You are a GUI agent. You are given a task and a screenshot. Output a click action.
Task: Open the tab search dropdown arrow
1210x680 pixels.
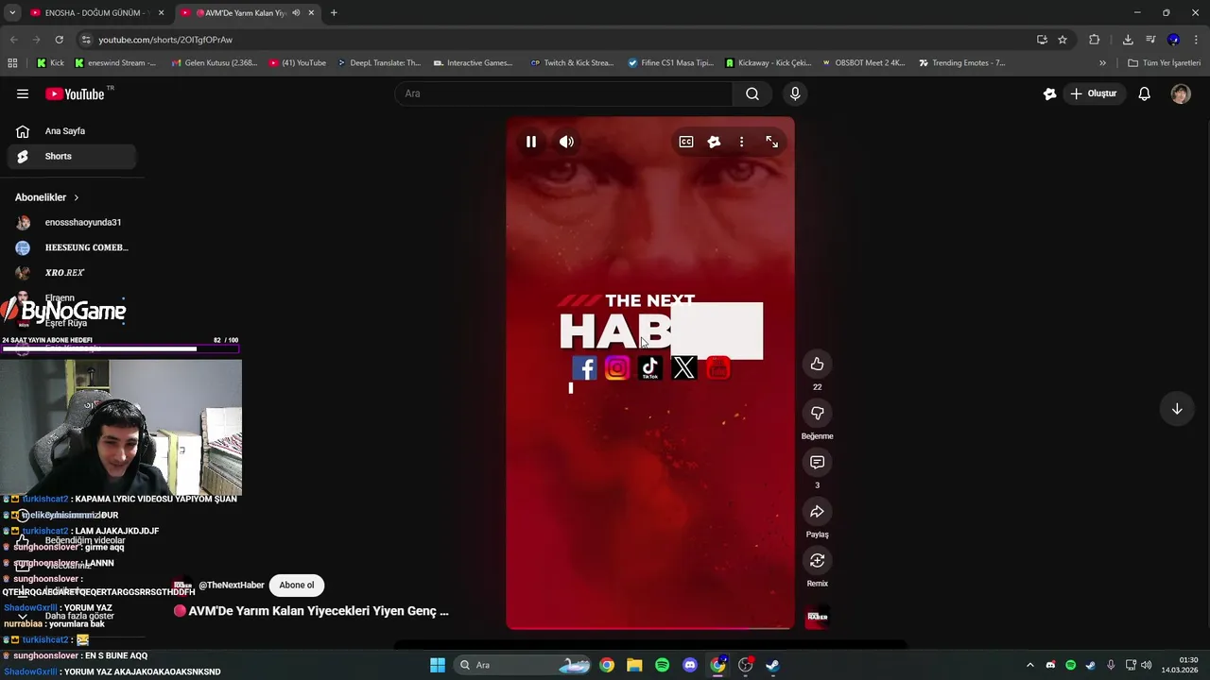(x=12, y=13)
